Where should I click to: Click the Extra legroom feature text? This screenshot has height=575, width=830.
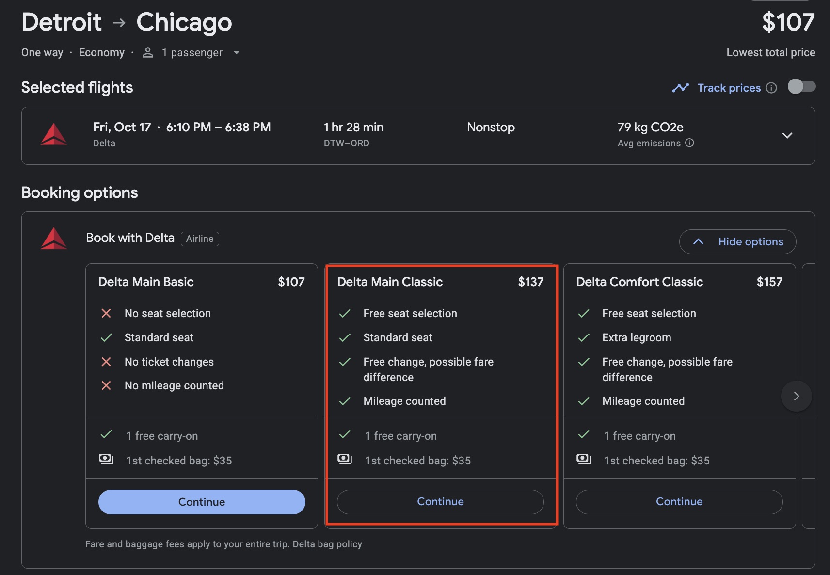pos(637,337)
